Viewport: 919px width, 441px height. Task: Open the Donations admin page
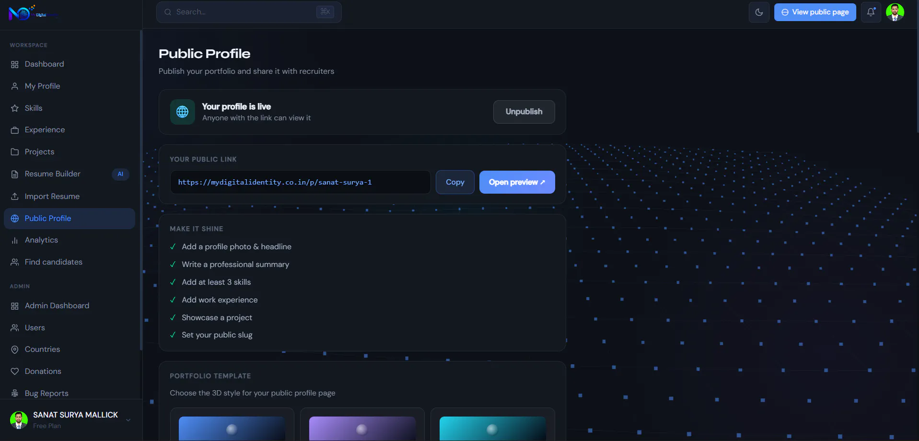[70, 371]
